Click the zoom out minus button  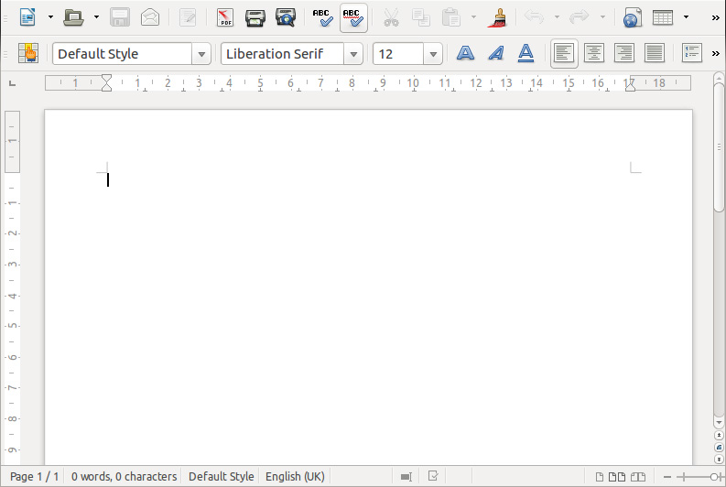(x=667, y=477)
